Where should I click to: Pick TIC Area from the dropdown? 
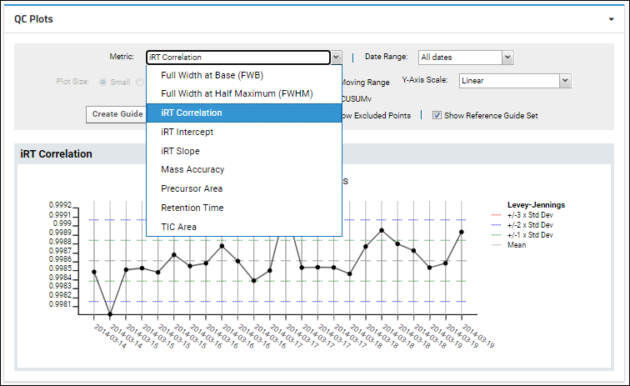[x=179, y=227]
